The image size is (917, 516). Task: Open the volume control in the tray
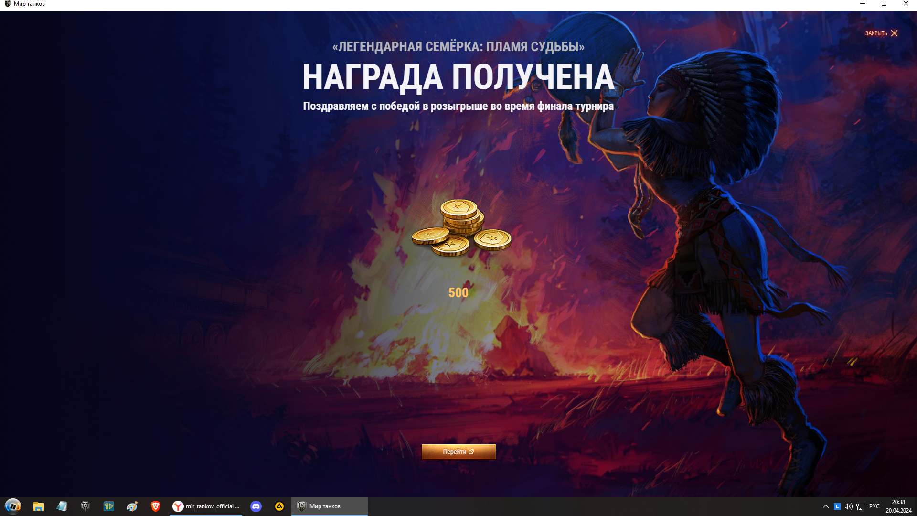click(848, 506)
